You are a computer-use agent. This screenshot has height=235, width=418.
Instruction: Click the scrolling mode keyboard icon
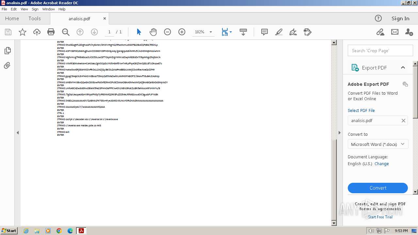coord(243,32)
